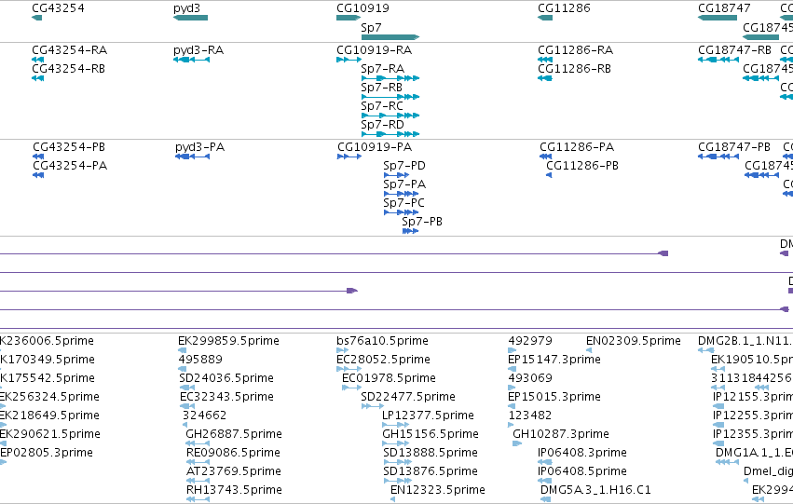Click the LP12377.5prime EST label

coord(428,415)
